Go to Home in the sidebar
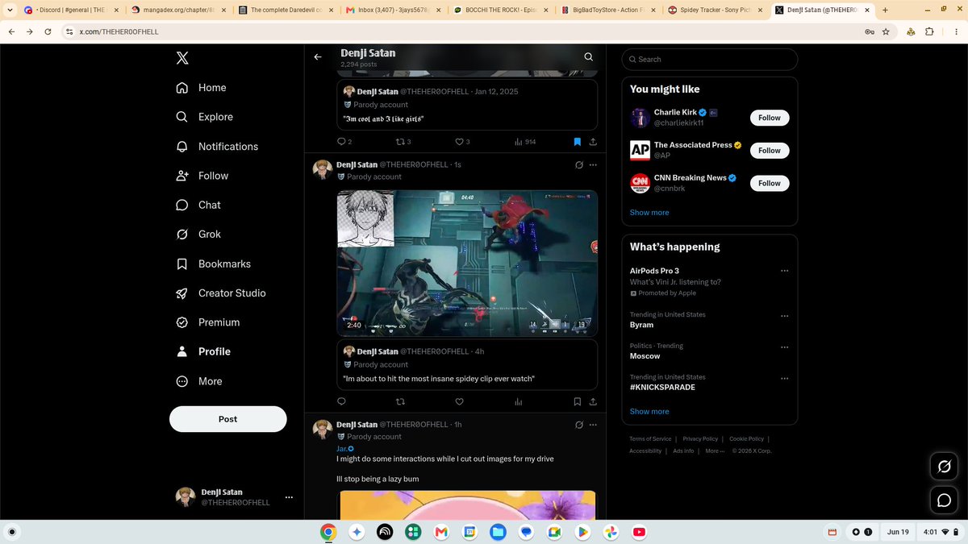968x544 pixels. click(201, 88)
